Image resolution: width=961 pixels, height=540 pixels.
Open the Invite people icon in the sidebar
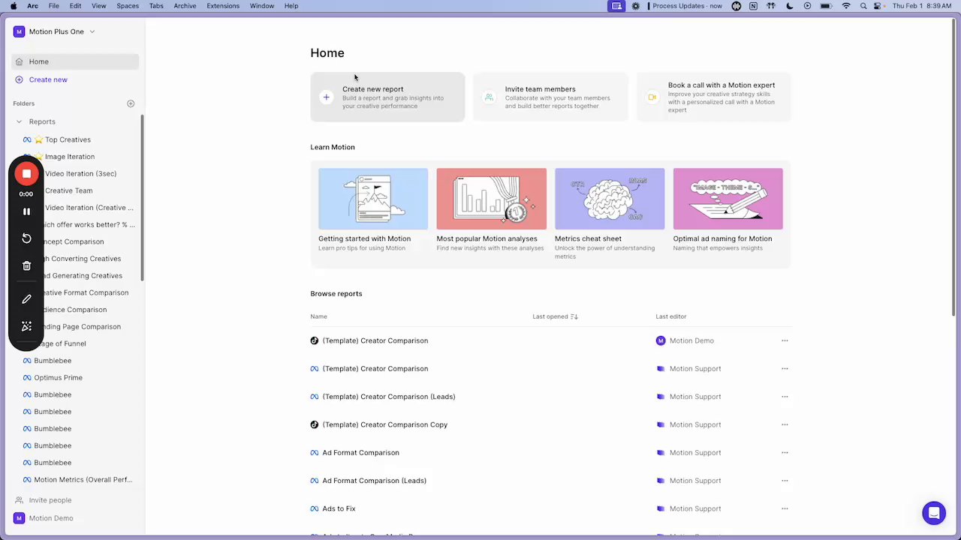click(x=20, y=500)
